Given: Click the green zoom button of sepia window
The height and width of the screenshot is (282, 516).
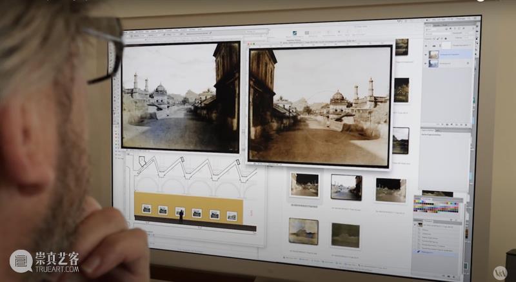Looking at the screenshot, I should click(253, 44).
